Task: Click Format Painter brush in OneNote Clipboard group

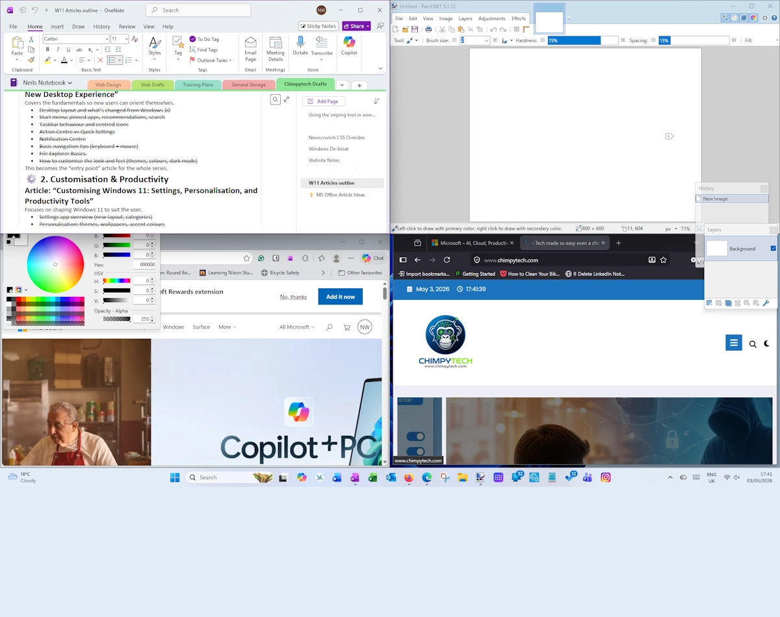Action: (31, 60)
